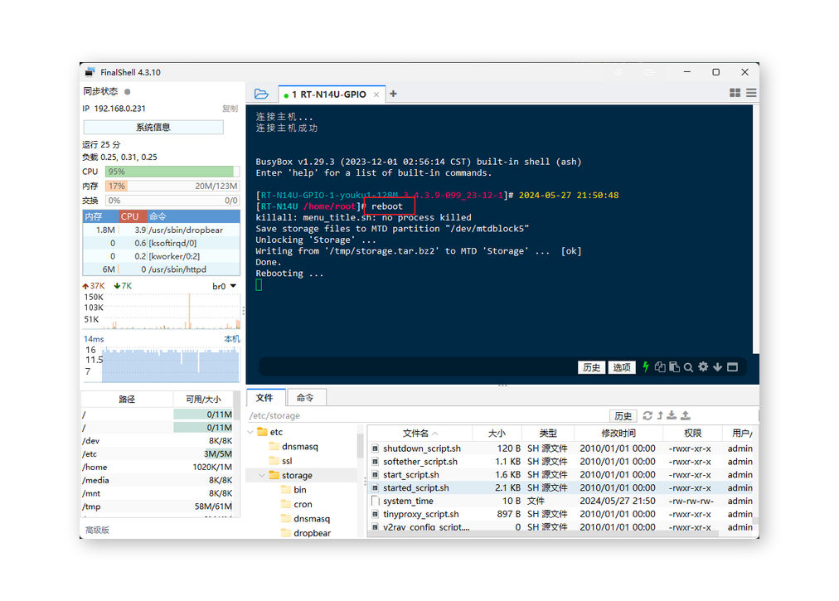The height and width of the screenshot is (601, 839).
Task: Toggle fullscreen terminal window icon
Action: coord(733,367)
